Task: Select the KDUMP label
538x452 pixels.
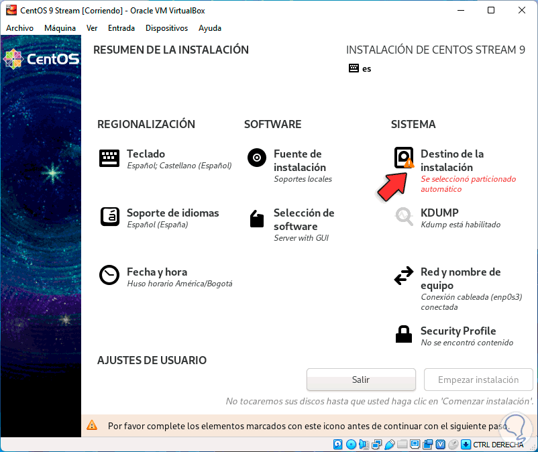Action: (x=439, y=213)
